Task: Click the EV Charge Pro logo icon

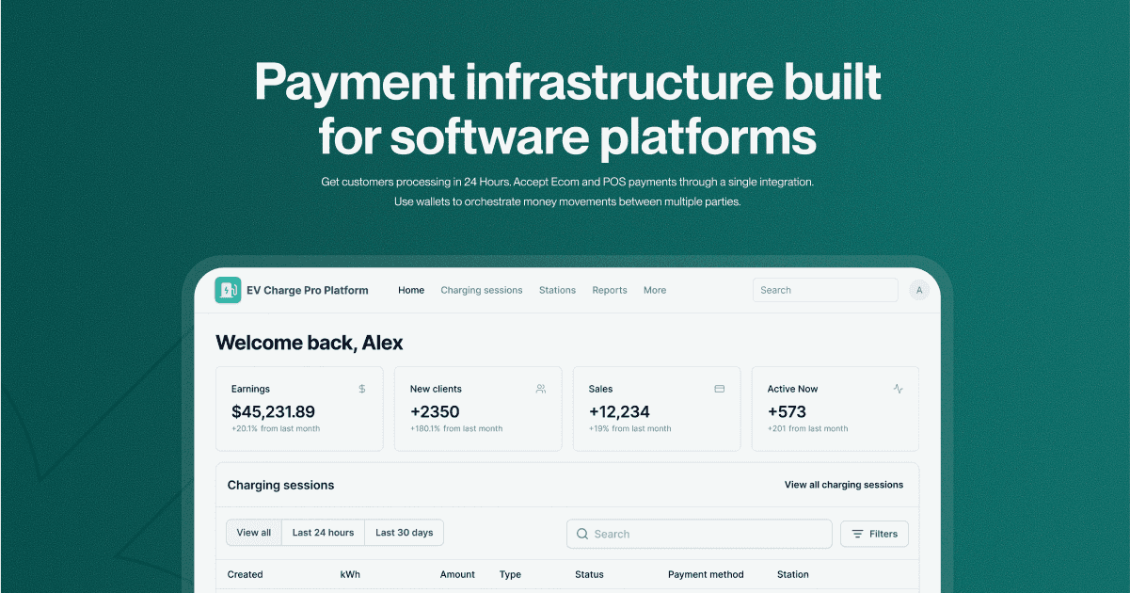Action: click(228, 290)
